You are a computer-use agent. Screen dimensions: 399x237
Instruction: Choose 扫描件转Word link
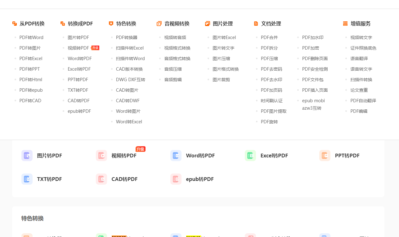pyautogui.click(x=130, y=59)
